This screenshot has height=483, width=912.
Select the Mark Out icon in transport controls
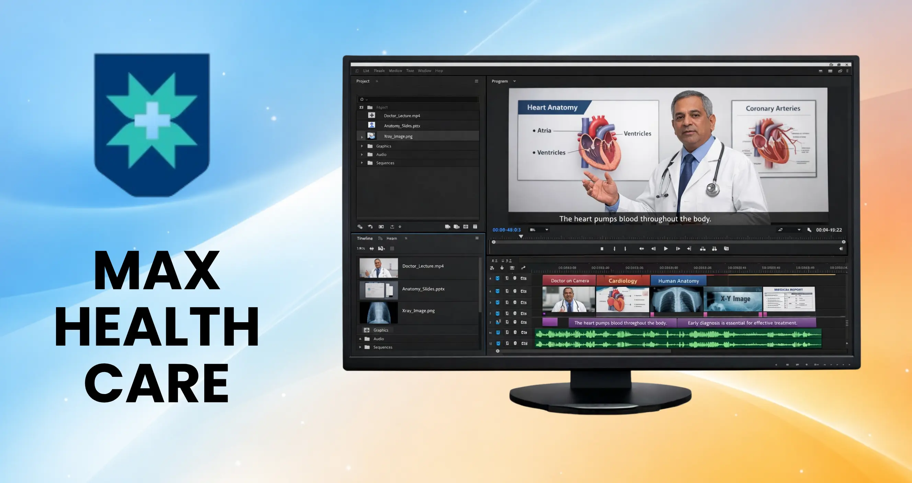(x=626, y=249)
